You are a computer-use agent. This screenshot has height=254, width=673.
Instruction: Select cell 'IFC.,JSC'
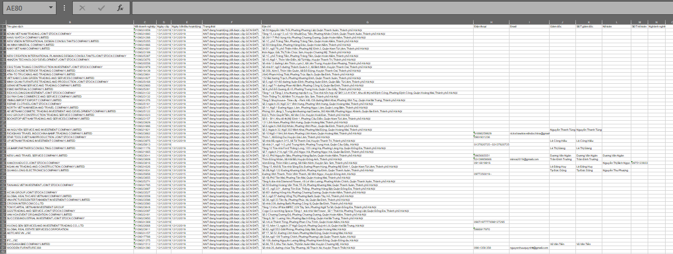click(x=70, y=241)
